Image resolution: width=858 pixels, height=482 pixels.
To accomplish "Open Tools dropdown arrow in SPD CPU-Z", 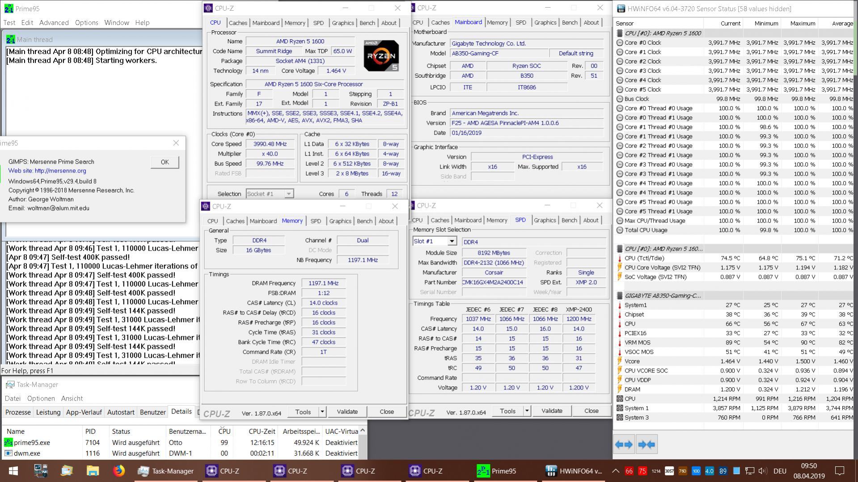I will tap(527, 411).
